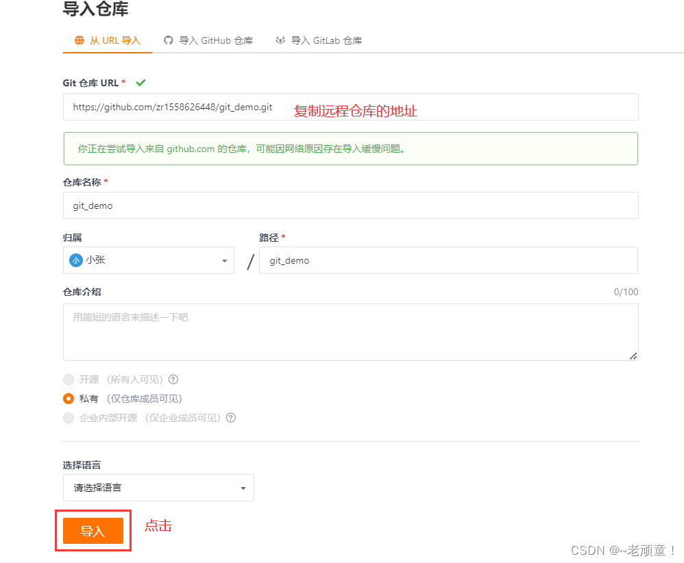684x563 pixels.
Task: Click the orange 导入 button
Action: click(x=93, y=531)
